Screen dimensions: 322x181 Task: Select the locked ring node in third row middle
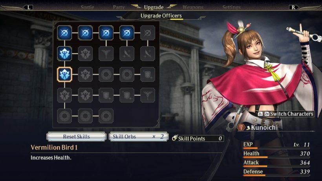106,75
